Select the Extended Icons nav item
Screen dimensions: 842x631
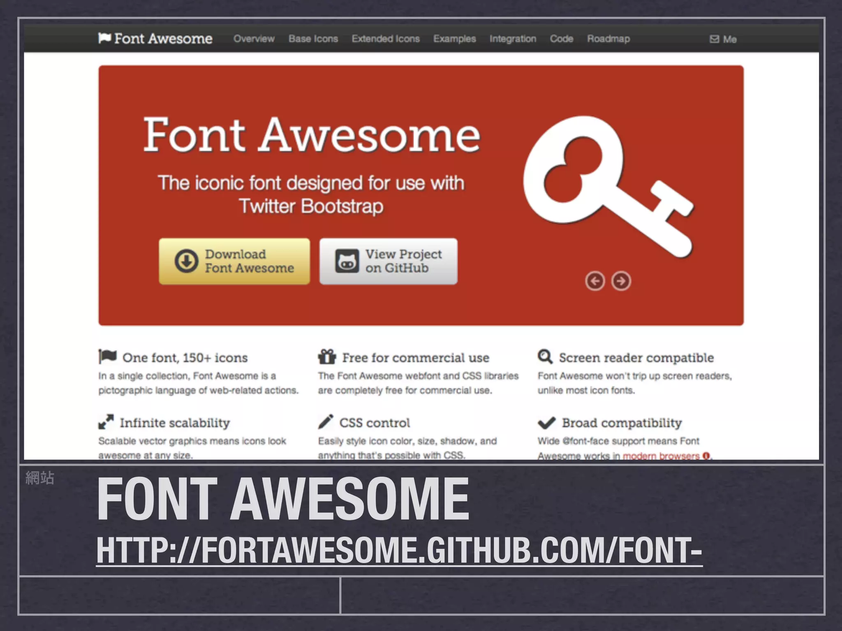point(386,39)
